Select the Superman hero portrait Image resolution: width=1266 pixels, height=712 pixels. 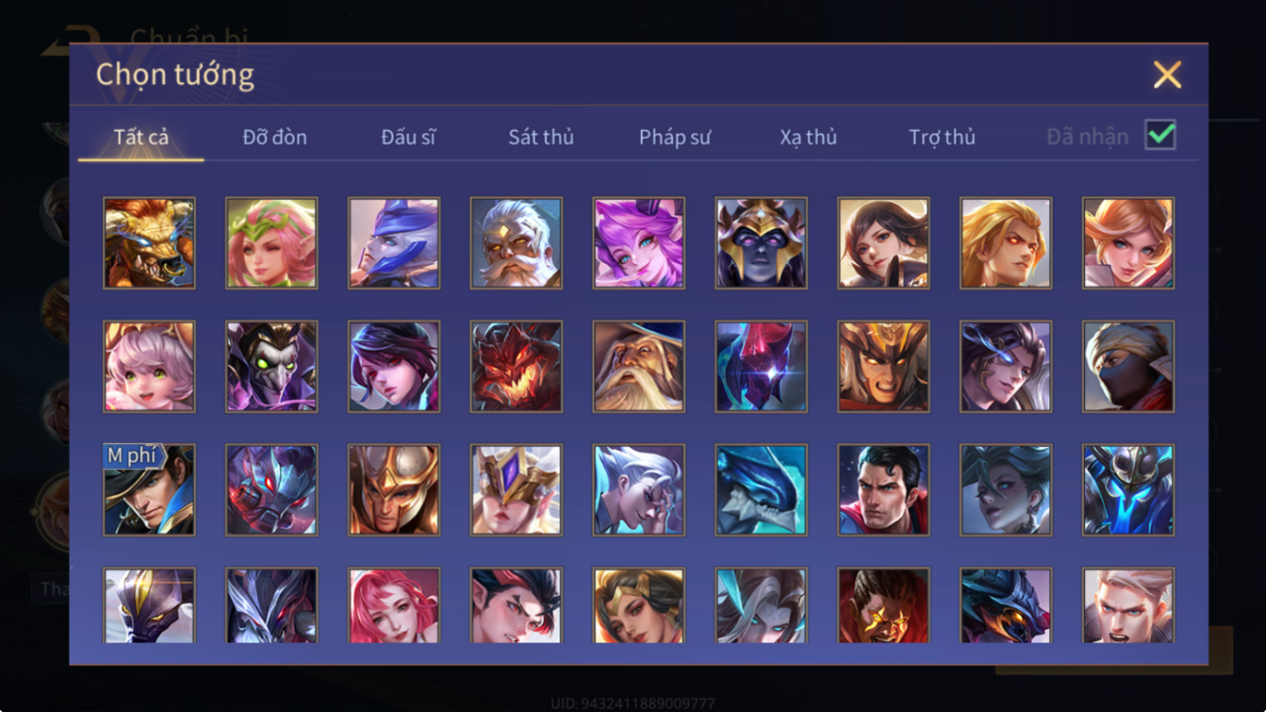(883, 489)
